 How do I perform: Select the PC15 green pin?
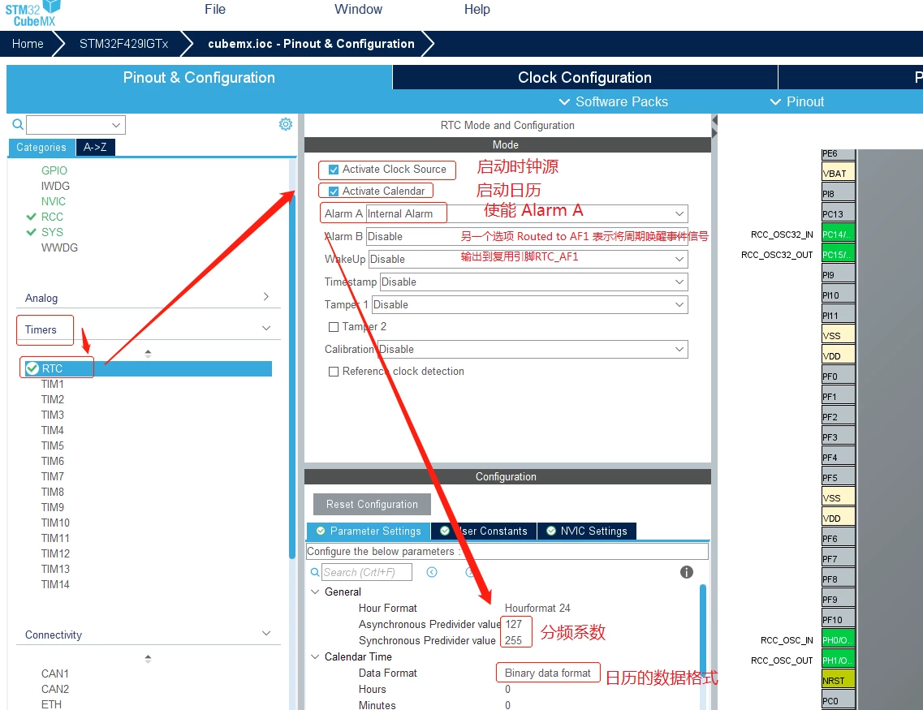coord(839,254)
